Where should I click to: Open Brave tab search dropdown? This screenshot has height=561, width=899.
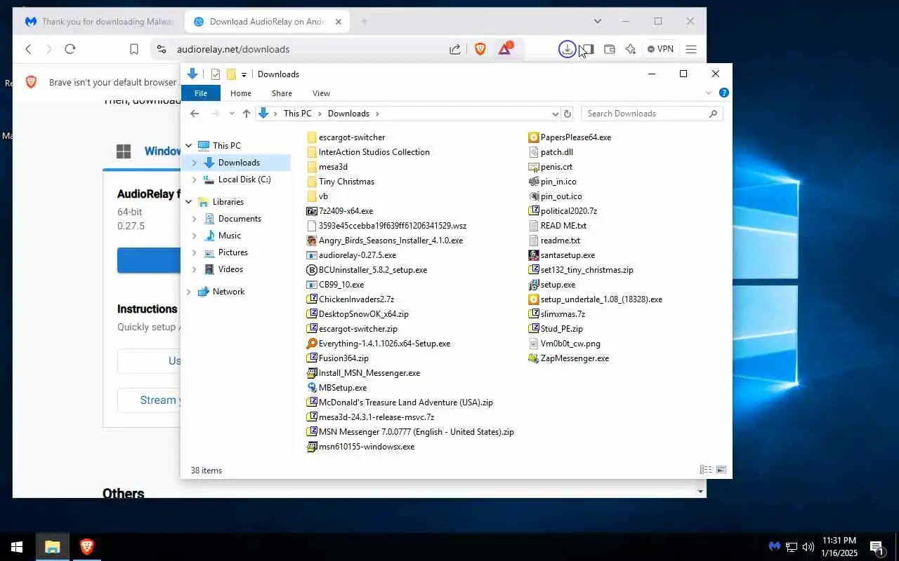point(598,22)
